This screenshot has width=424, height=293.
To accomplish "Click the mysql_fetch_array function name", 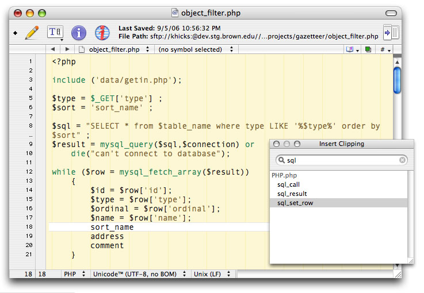I will 161,172.
